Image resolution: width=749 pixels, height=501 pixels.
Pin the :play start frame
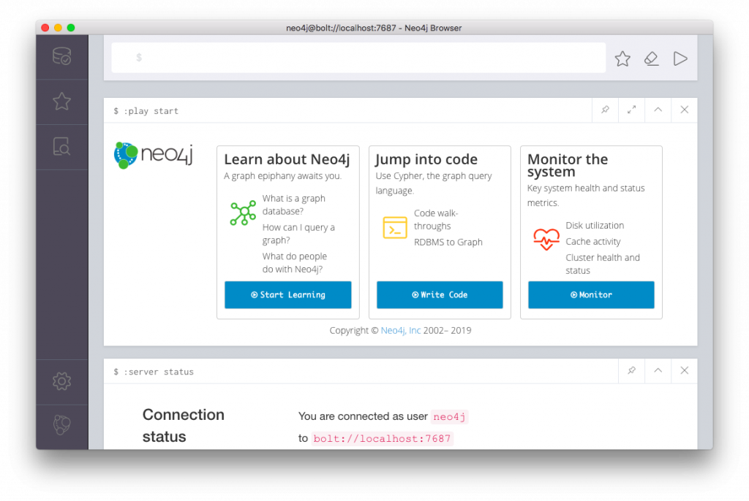coord(605,110)
